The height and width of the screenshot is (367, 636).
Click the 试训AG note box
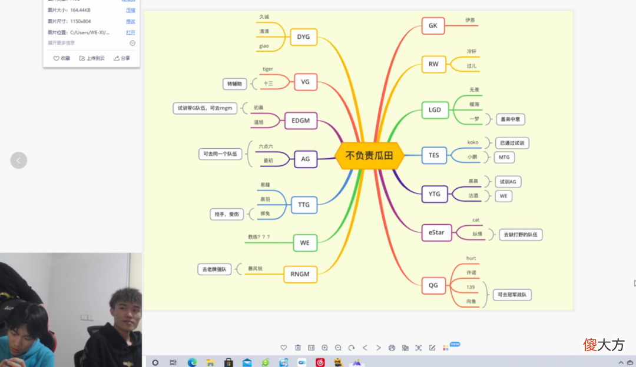(508, 182)
